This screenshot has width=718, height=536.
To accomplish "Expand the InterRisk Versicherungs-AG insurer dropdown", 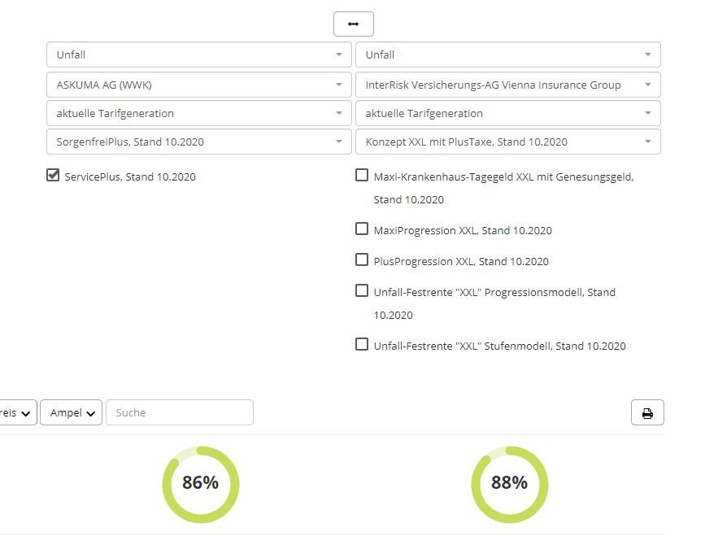I will tap(508, 85).
